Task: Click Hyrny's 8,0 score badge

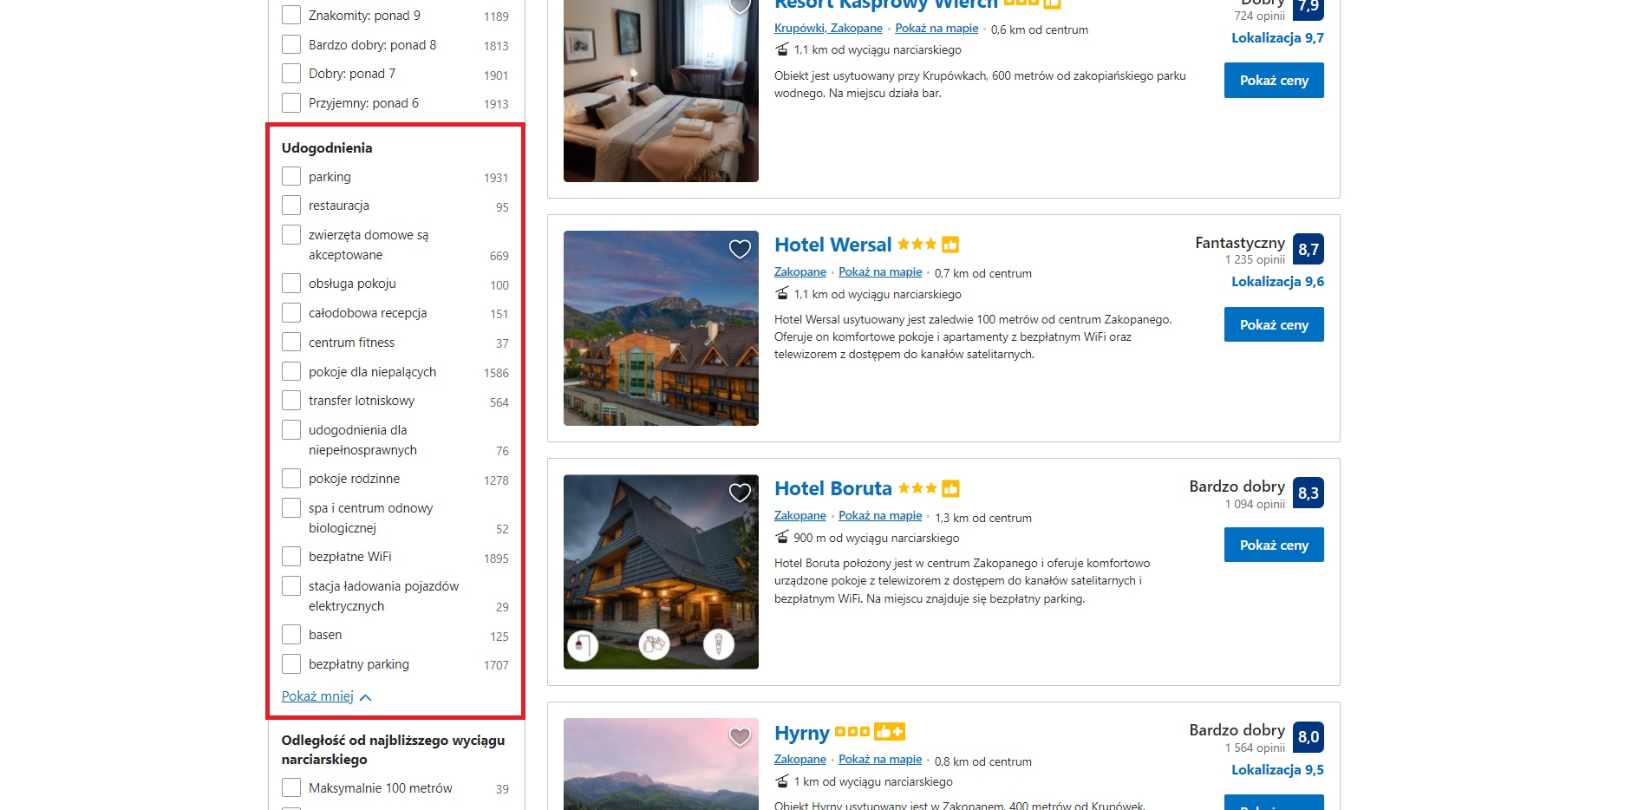Action: tap(1308, 736)
